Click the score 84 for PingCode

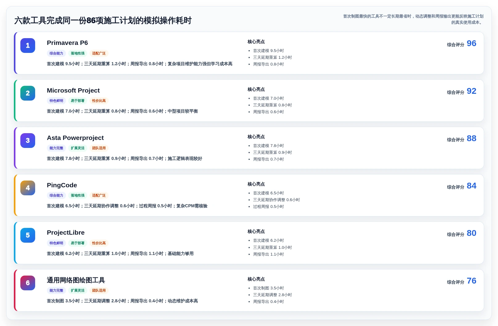(471, 186)
